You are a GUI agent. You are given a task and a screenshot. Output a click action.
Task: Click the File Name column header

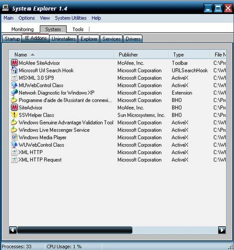coord(218,54)
